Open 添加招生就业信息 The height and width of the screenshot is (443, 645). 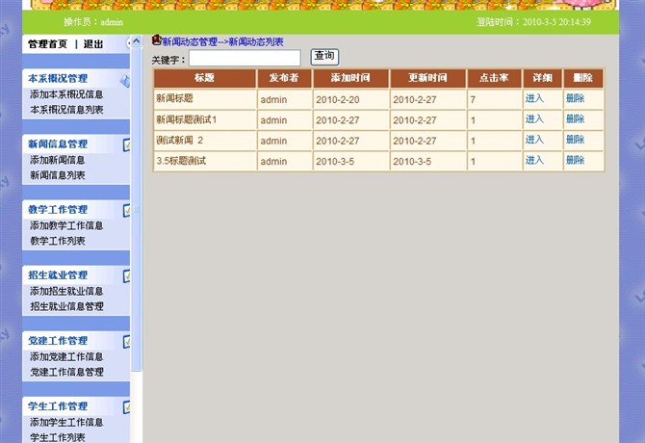click(x=66, y=291)
